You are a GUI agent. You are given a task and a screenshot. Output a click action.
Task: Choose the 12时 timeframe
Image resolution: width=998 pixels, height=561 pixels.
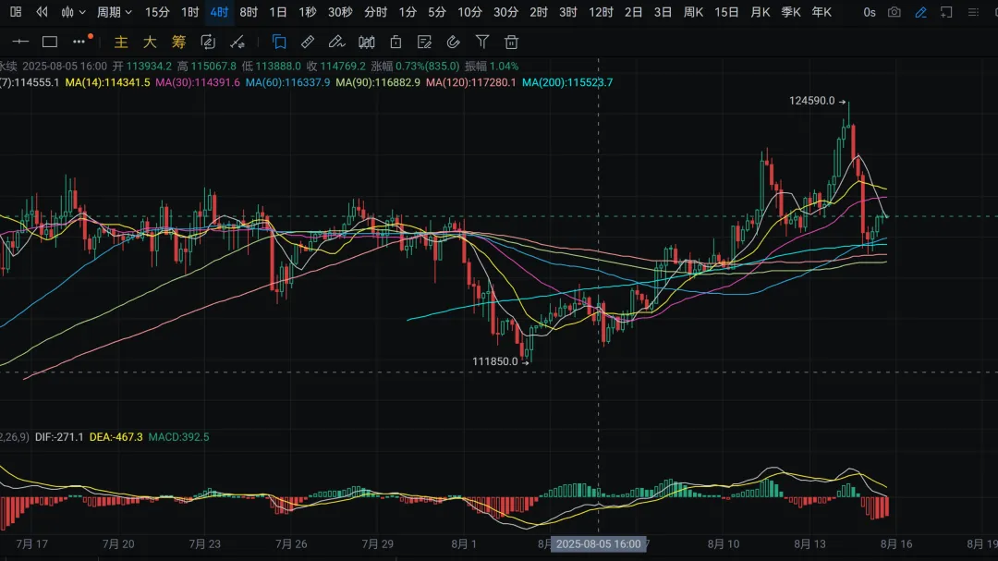[x=601, y=12]
